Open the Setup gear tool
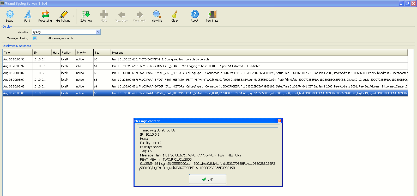417x196 pixels. coord(10,16)
